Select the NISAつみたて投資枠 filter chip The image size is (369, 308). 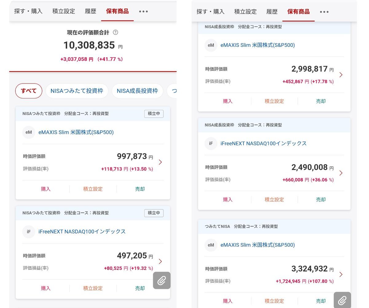click(x=77, y=91)
